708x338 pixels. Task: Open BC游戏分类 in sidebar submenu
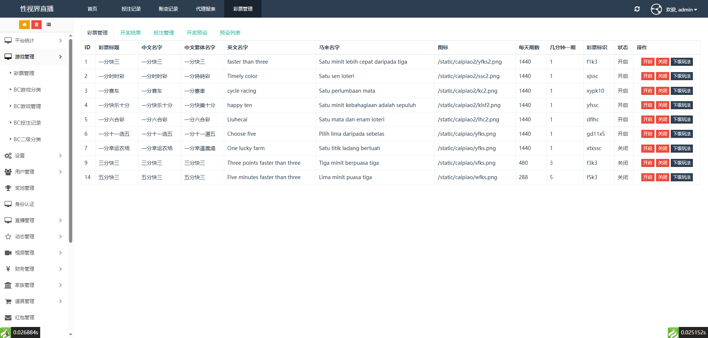click(27, 90)
